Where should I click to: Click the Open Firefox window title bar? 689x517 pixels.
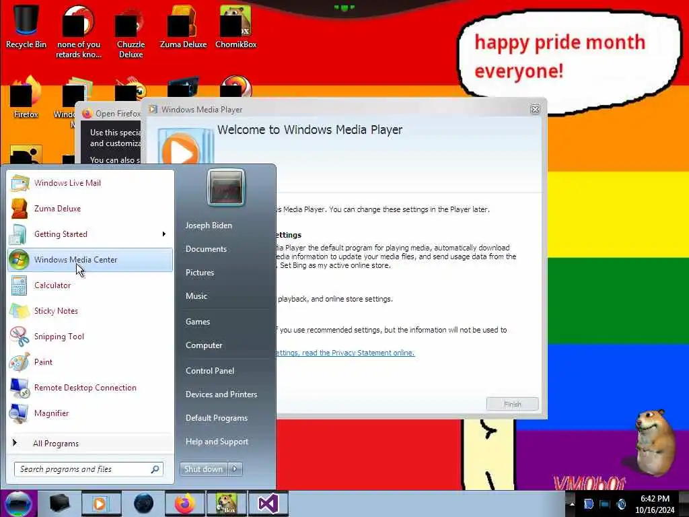coord(111,113)
